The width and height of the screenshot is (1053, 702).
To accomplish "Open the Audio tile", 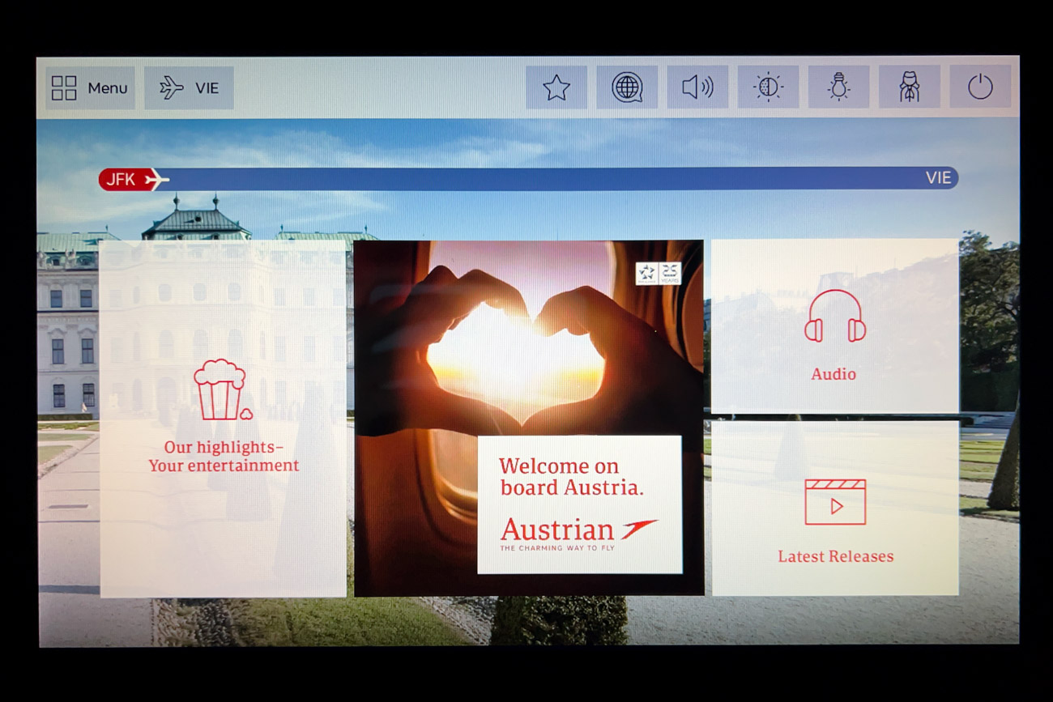I will pyautogui.click(x=835, y=325).
